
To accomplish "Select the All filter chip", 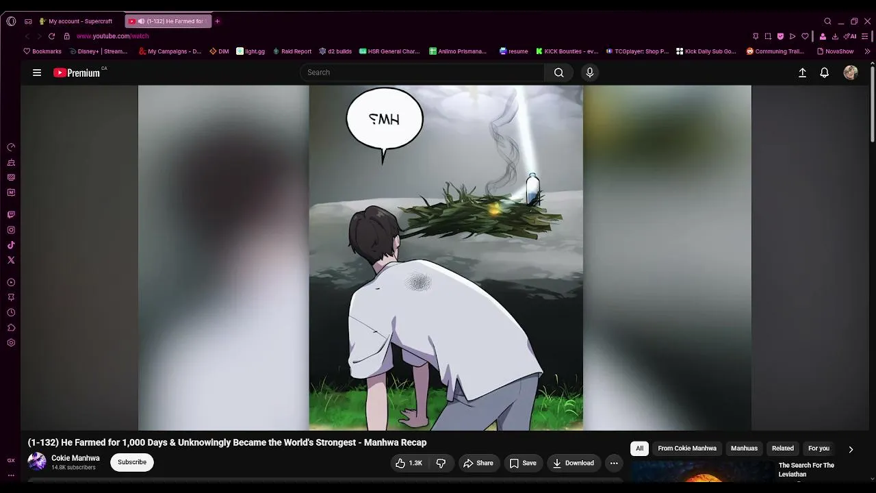I will (x=639, y=448).
